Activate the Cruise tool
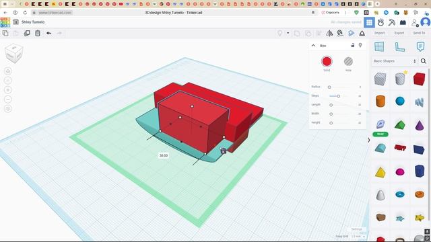Screen dimensions: 431x242 tap(340, 33)
